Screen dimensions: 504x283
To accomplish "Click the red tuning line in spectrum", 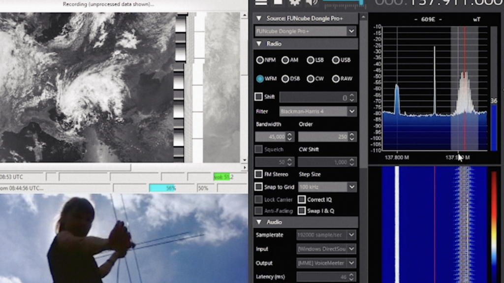I will tap(465, 89).
